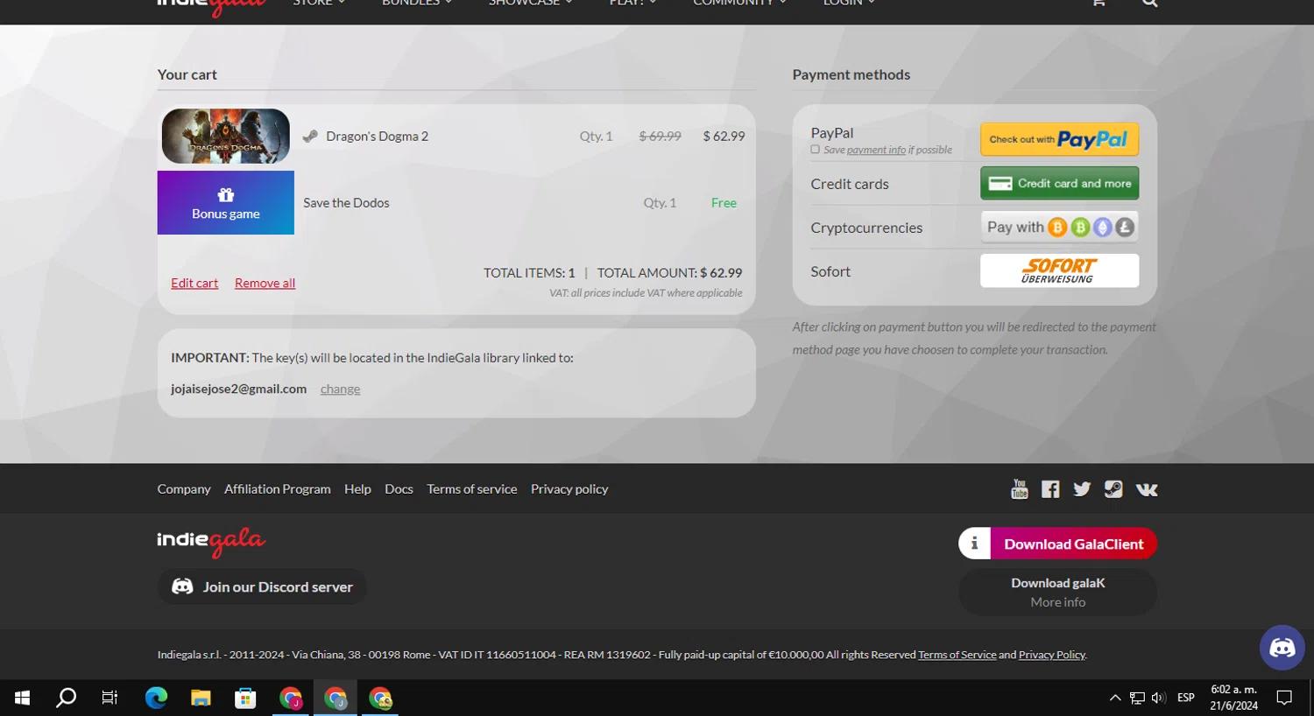
Task: Click the floating round Discord chat icon
Action: [1282, 648]
